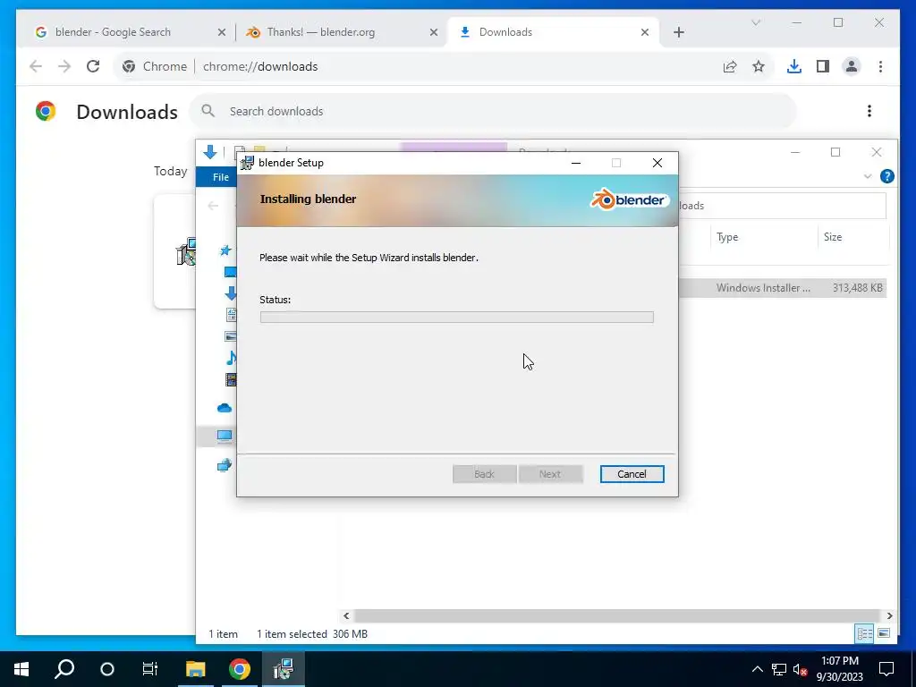Open Chrome downloads toolbar icon
Screen dimensions: 916x687
click(794, 66)
